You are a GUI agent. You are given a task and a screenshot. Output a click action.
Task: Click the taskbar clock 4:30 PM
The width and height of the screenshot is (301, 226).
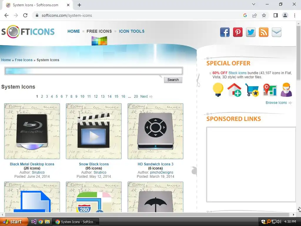coord(290,222)
